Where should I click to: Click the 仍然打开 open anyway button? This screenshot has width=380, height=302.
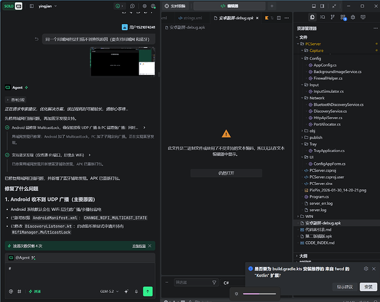click(x=226, y=173)
